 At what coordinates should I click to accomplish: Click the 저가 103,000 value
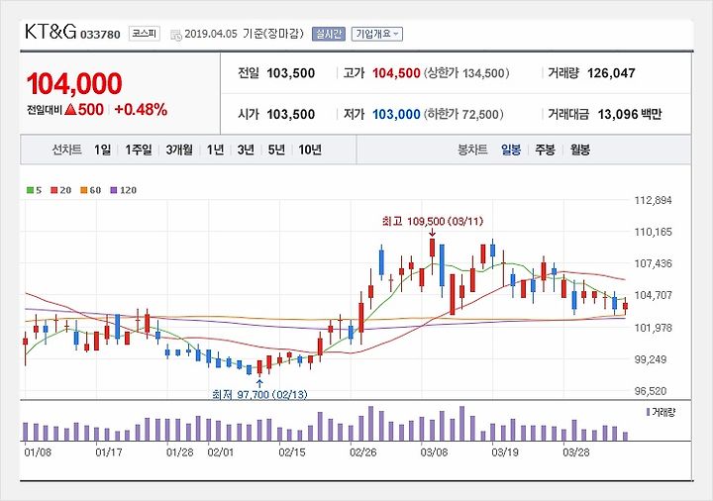tap(396, 114)
